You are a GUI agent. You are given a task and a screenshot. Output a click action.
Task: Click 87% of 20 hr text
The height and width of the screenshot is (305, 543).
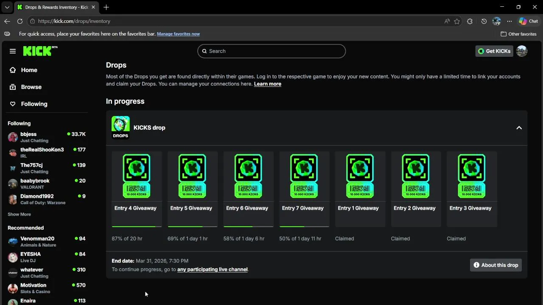(x=127, y=238)
